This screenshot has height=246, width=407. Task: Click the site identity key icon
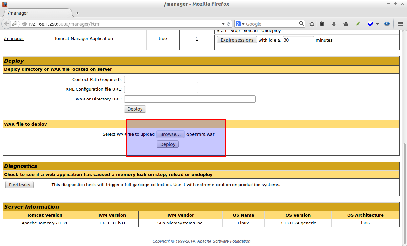[15, 24]
